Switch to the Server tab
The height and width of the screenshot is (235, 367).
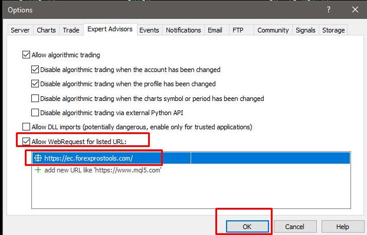(x=20, y=30)
